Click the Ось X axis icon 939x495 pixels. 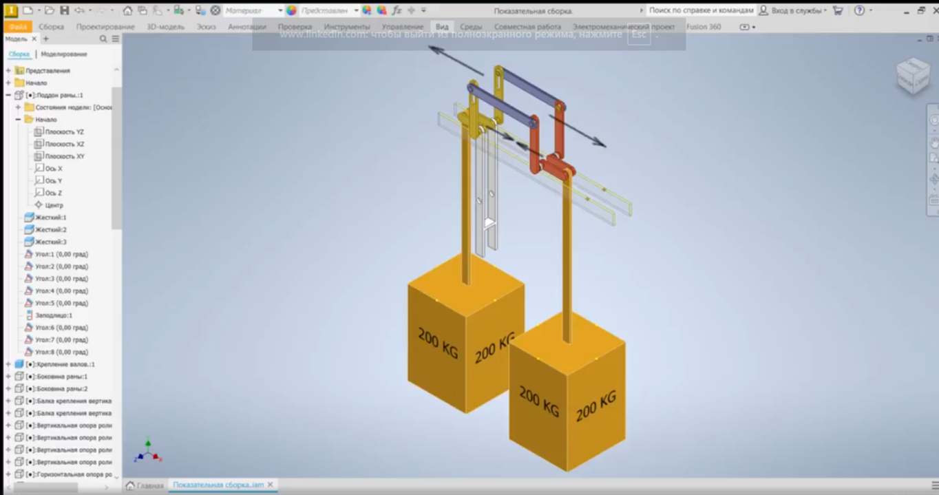[39, 168]
